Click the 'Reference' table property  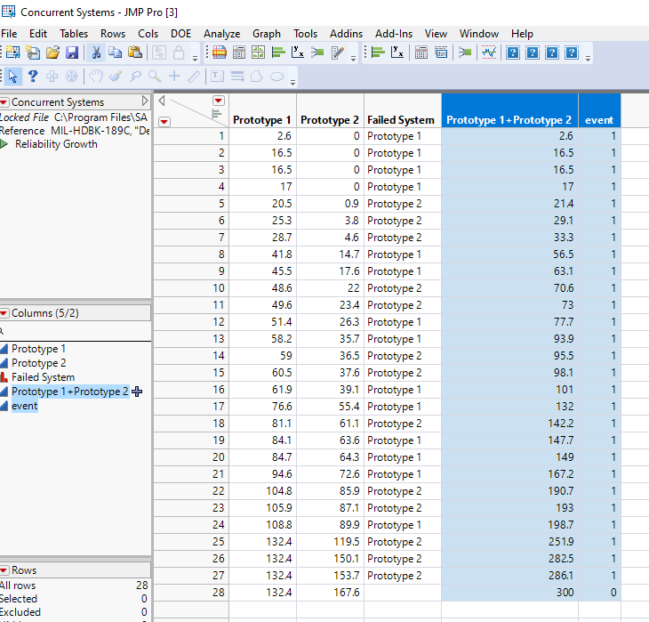[22, 131]
